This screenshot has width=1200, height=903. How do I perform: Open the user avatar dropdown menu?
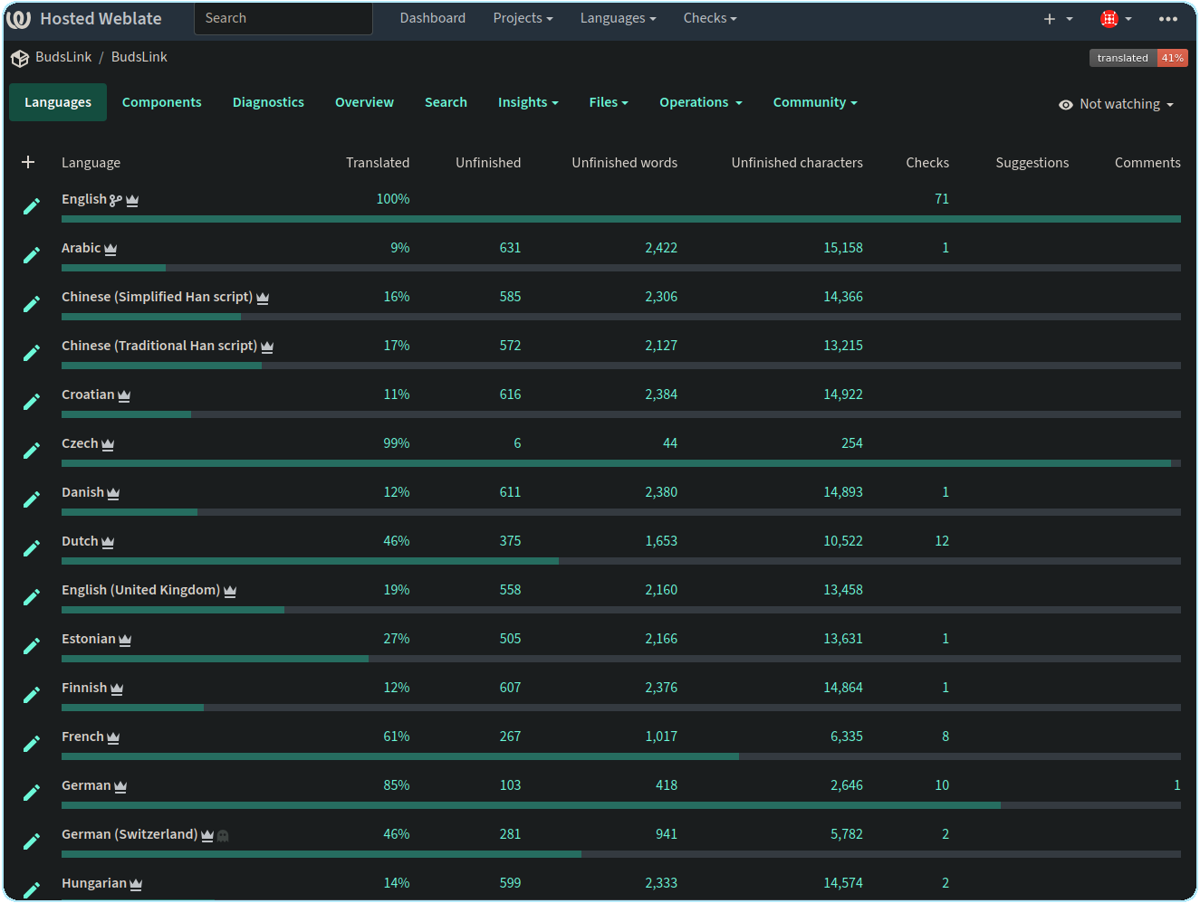1116,19
